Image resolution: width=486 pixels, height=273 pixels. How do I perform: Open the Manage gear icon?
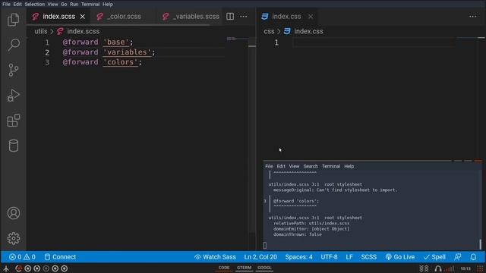(x=14, y=238)
